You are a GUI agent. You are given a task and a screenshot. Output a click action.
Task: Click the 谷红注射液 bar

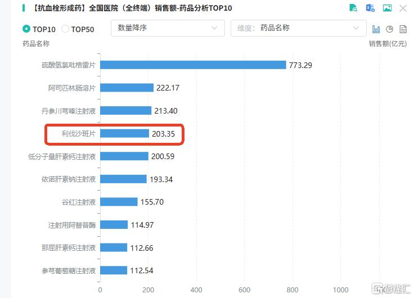click(119, 202)
